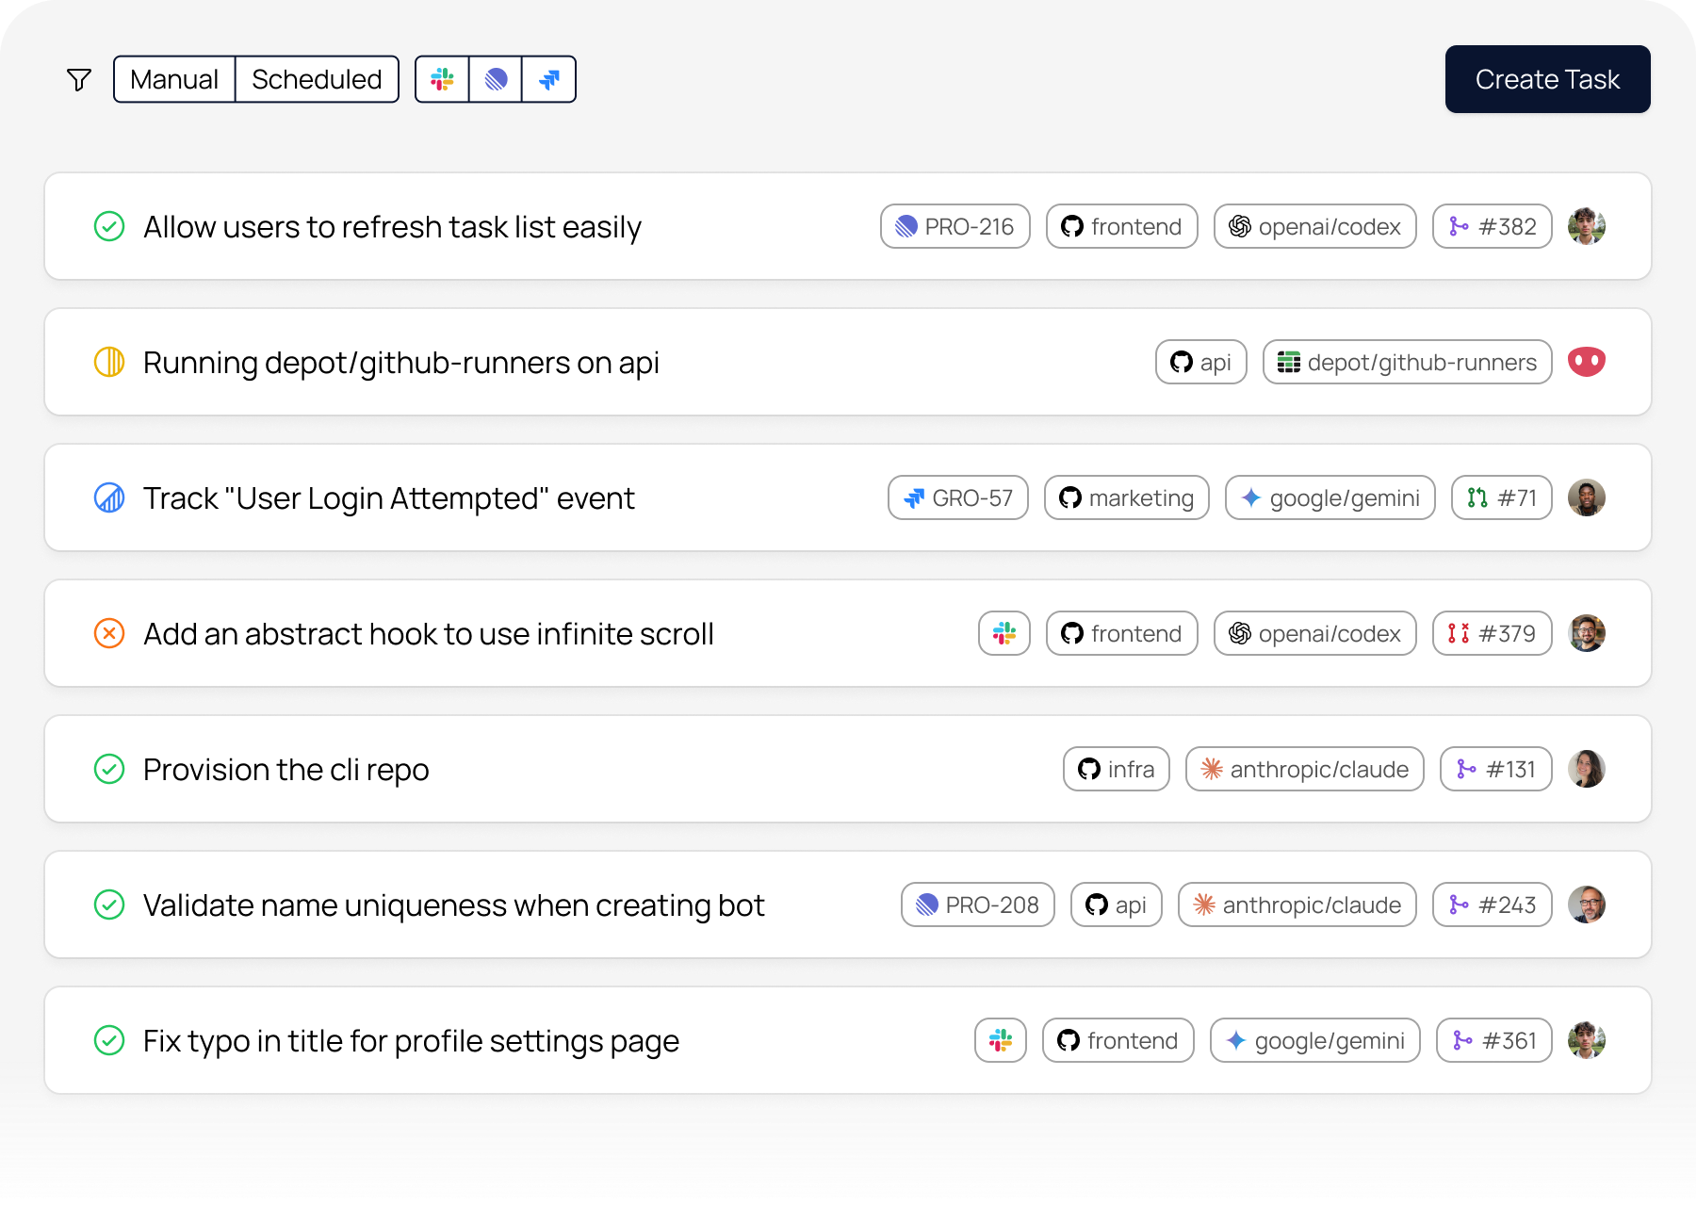The height and width of the screenshot is (1206, 1697).
Task: Click running status icon for depot/github-runners task
Action: click(x=109, y=362)
